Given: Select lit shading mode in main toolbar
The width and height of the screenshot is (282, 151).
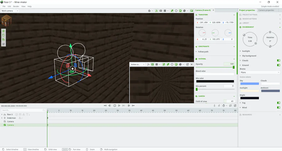Looking at the screenshot, I should (x=180, y=11).
